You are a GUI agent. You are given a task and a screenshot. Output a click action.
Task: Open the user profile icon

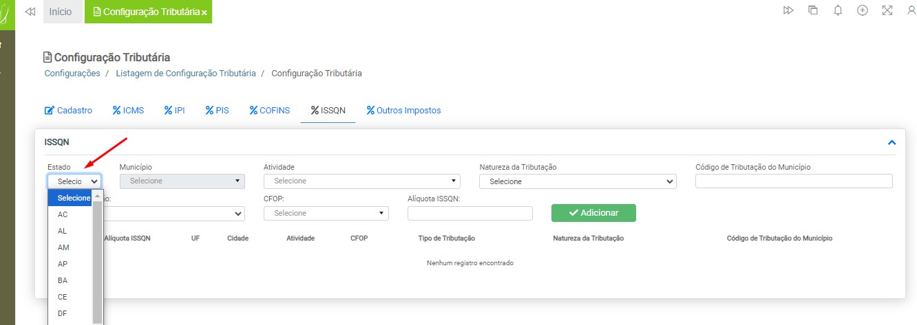tap(911, 10)
